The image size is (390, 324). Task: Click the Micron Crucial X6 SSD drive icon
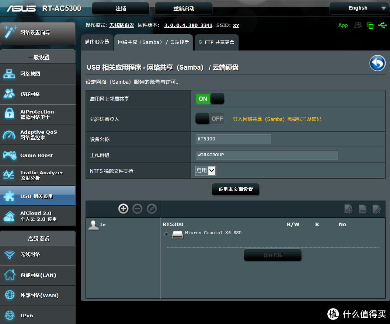[178, 234]
